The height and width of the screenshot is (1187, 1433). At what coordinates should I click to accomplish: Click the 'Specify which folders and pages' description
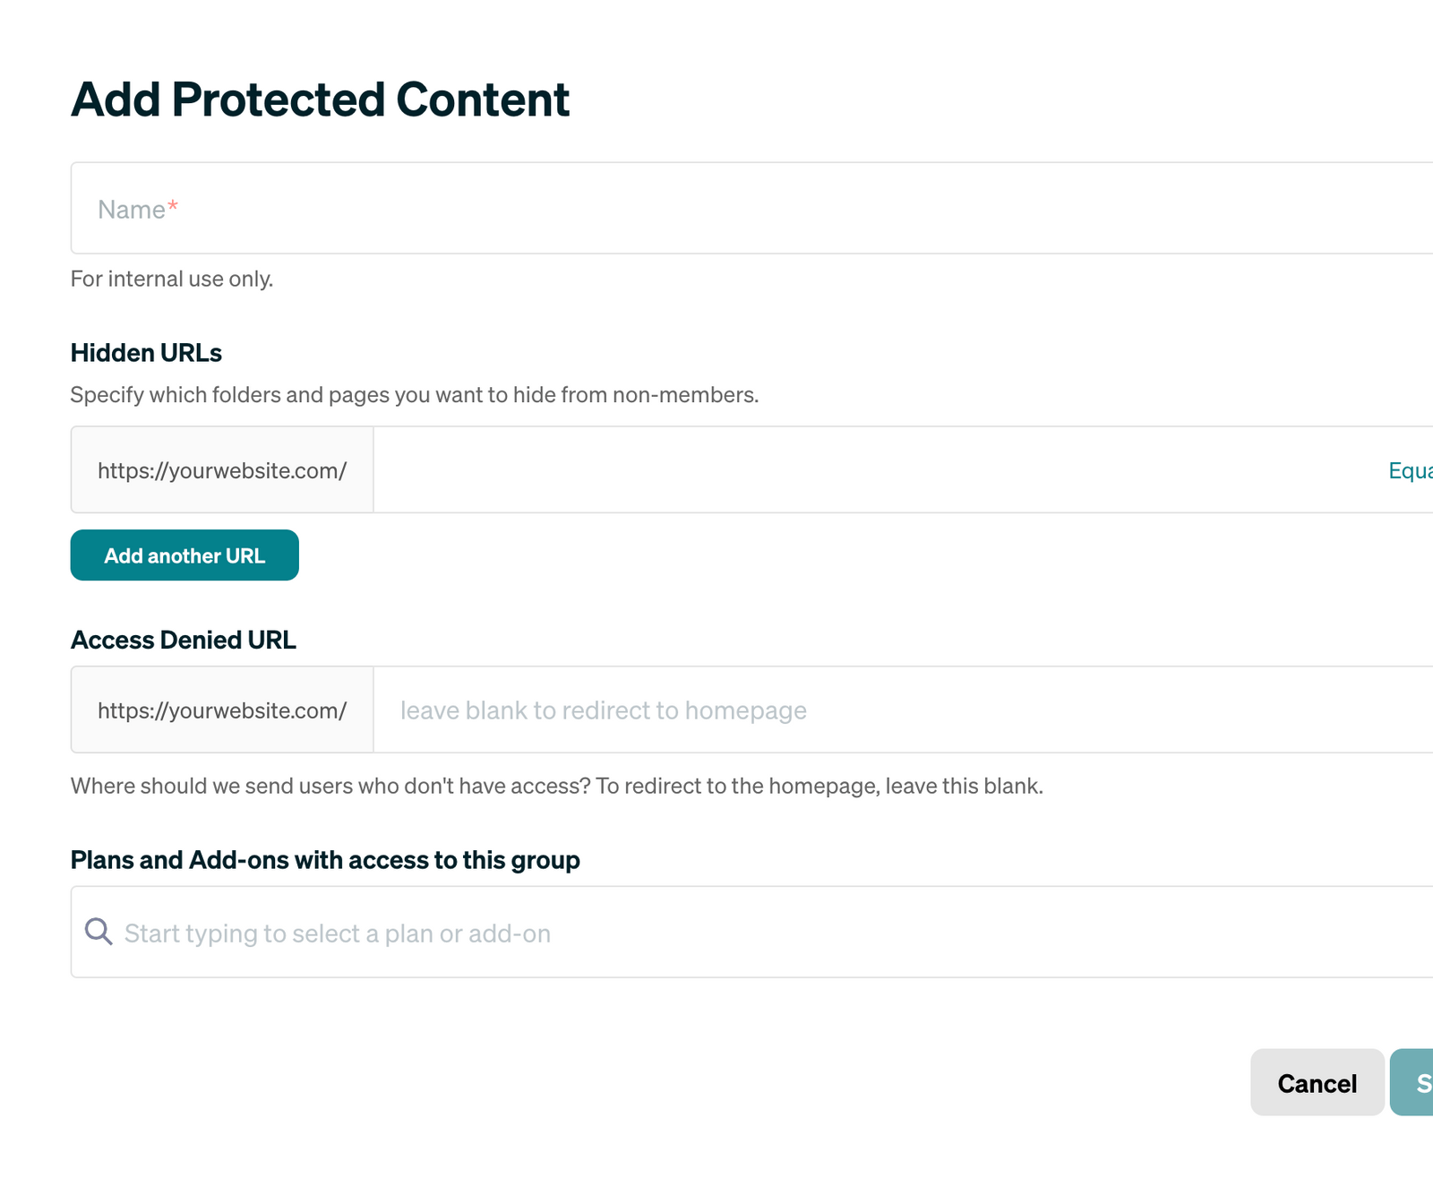tap(414, 394)
